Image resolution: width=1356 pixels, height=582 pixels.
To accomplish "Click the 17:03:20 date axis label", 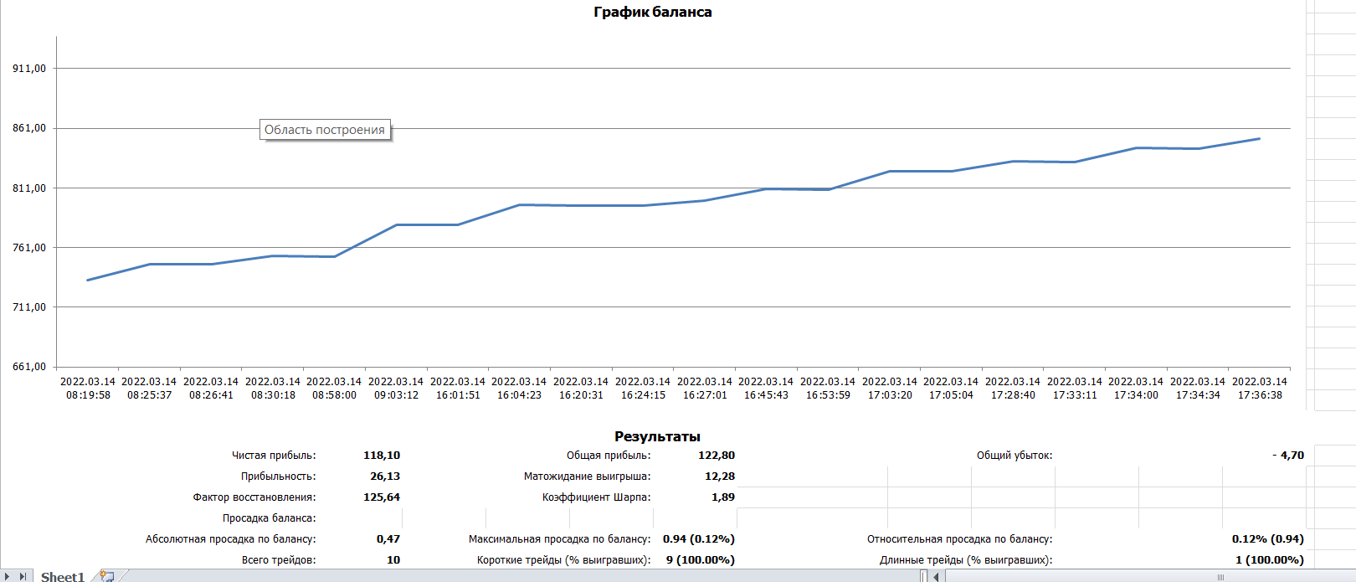I will coord(890,389).
